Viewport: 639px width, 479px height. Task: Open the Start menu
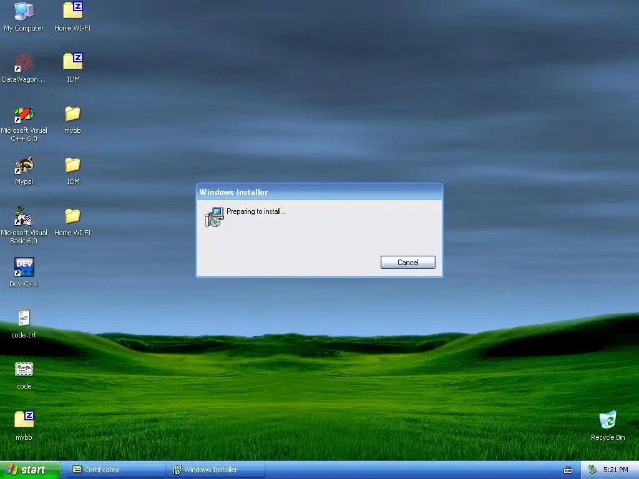point(30,470)
